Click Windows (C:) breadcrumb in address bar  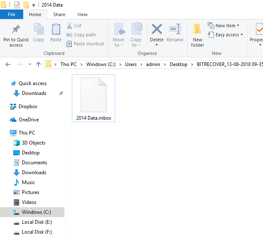point(101,64)
